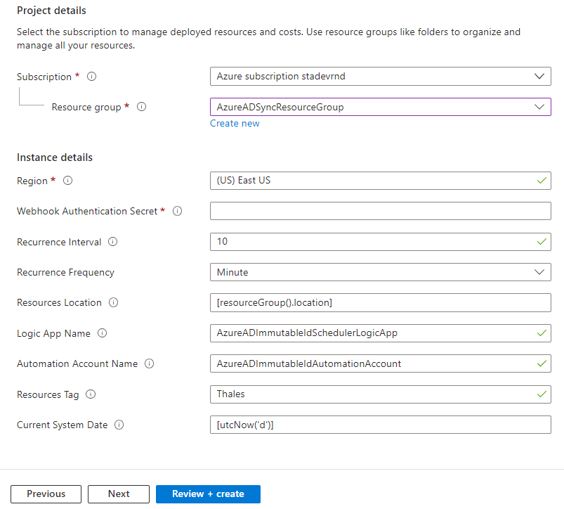Click green checkmark in Recurrence Interval field

pos(542,242)
